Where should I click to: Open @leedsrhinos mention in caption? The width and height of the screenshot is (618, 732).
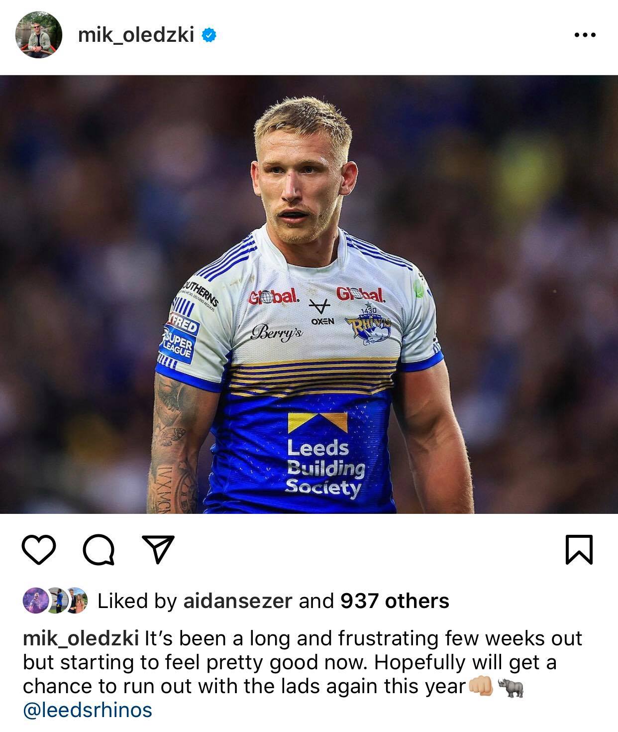point(88,710)
